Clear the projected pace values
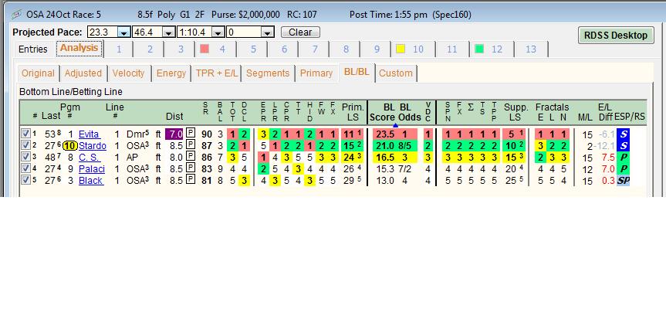Screen dimensions: 666x309 (x=300, y=32)
